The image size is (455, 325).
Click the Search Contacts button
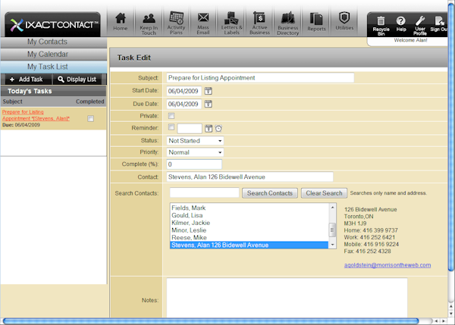[x=269, y=193]
